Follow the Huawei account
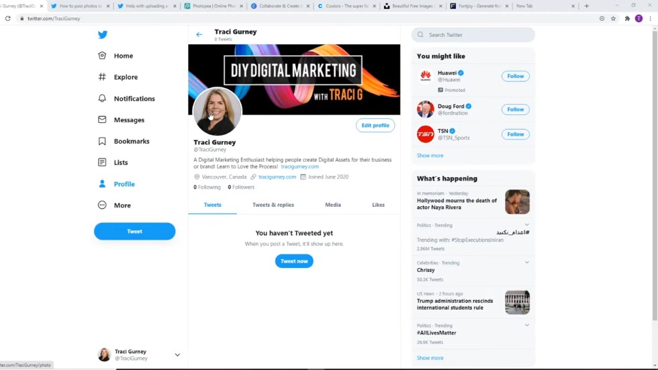 [x=516, y=76]
